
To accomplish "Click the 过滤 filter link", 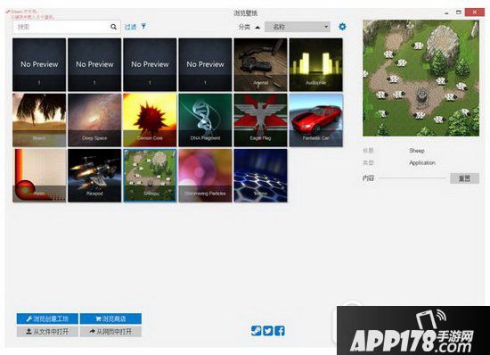I will coord(130,27).
